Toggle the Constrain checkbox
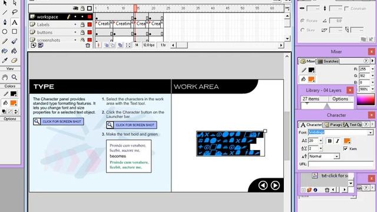The height and width of the screenshot is (212, 377). click(x=346, y=9)
